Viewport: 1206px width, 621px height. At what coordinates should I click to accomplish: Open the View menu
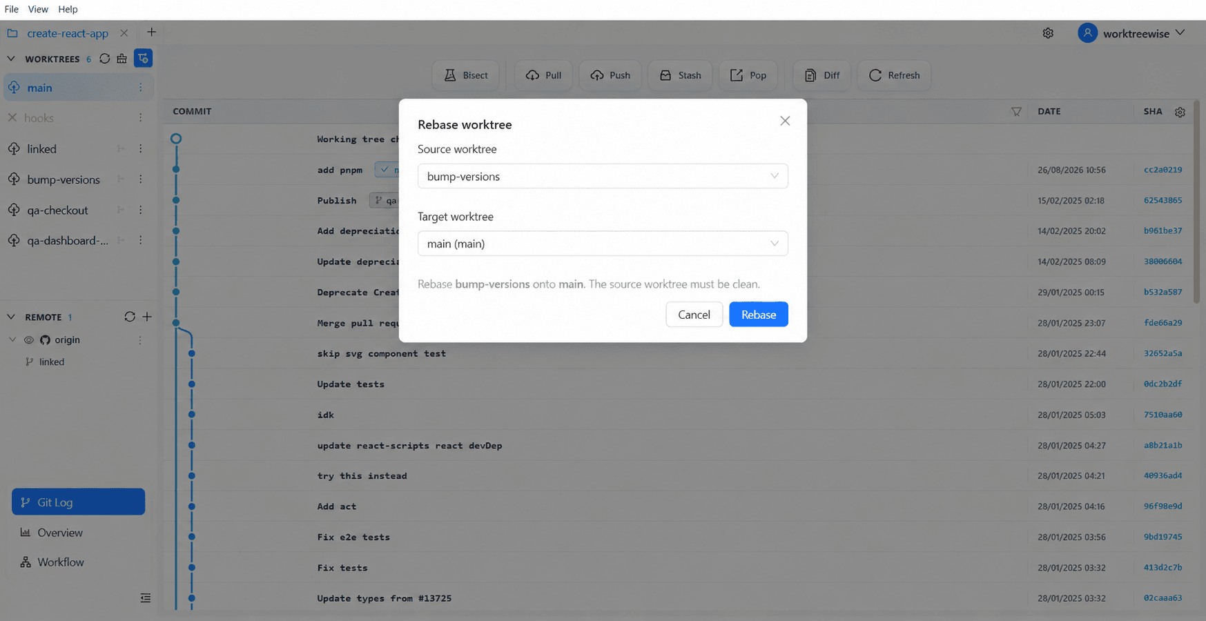click(38, 9)
